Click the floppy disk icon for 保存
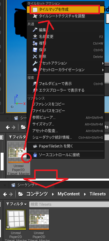109x241 pixels. (35, 50)
